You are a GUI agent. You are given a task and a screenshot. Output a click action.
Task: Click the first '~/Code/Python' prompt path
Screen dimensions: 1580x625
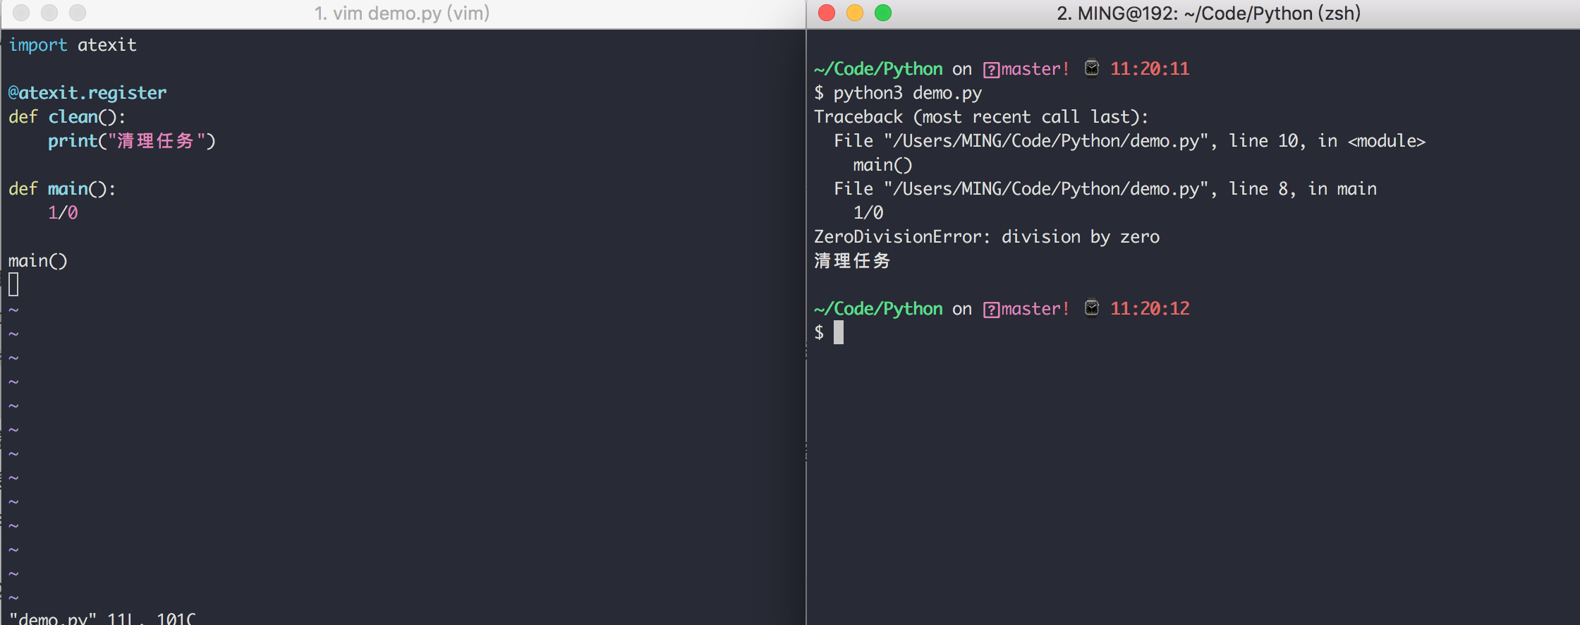pyautogui.click(x=878, y=69)
